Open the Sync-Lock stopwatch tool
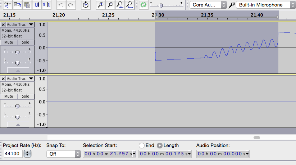The image size is (296, 165). pyautogui.click(x=85, y=5)
